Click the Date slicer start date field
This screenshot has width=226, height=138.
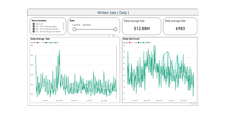(76, 25)
